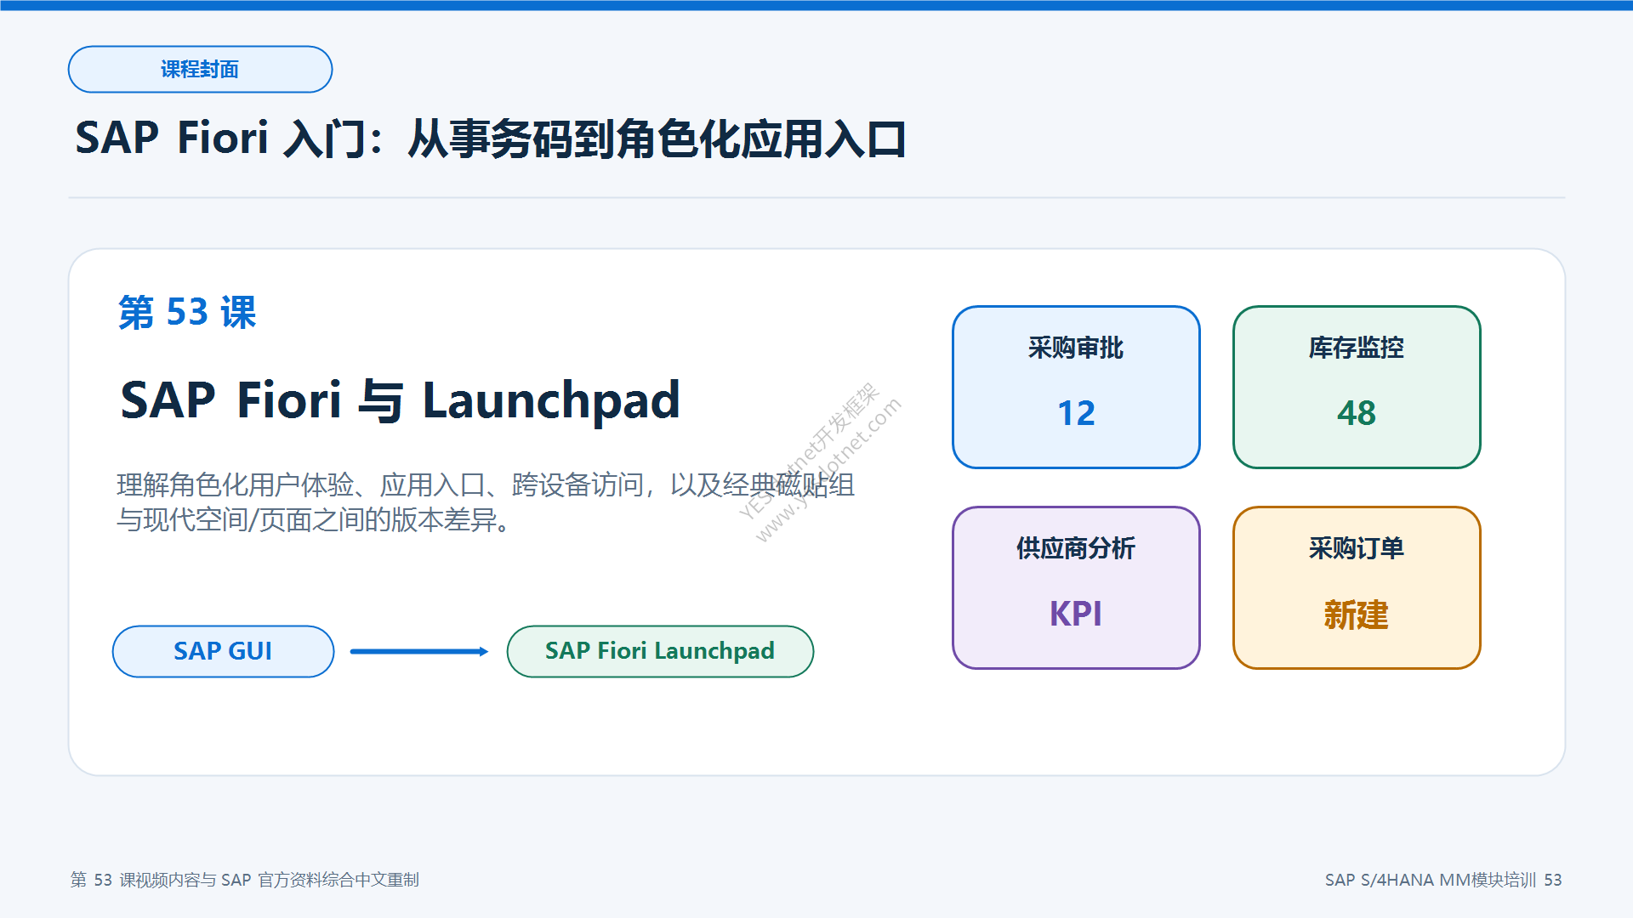The height and width of the screenshot is (918, 1633).
Task: Click the number 48 on 库存监控
Action: (1357, 413)
